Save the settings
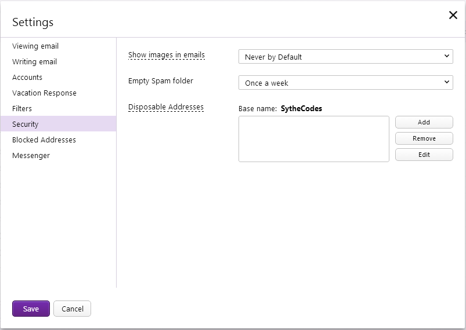This screenshot has width=466, height=330. click(31, 309)
